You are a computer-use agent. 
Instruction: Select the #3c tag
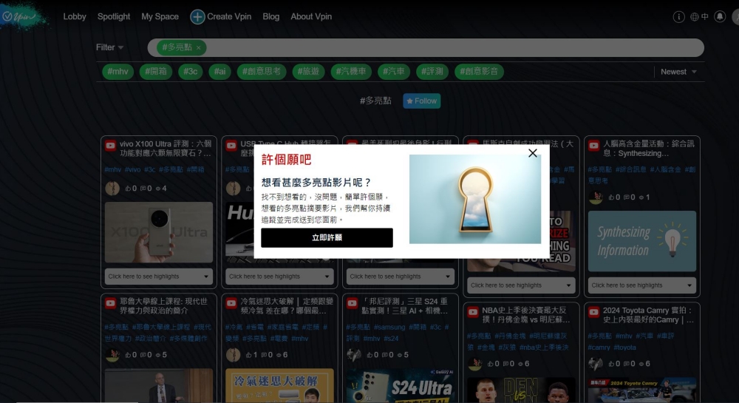tap(191, 72)
